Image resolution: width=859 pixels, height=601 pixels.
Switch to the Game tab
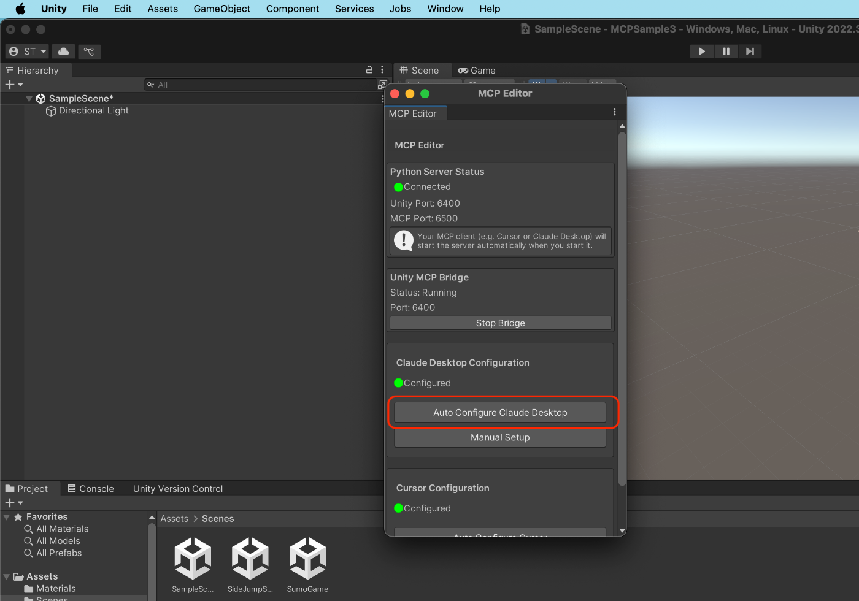477,71
